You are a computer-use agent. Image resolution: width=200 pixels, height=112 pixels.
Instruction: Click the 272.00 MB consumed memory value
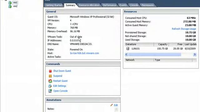click(190, 21)
